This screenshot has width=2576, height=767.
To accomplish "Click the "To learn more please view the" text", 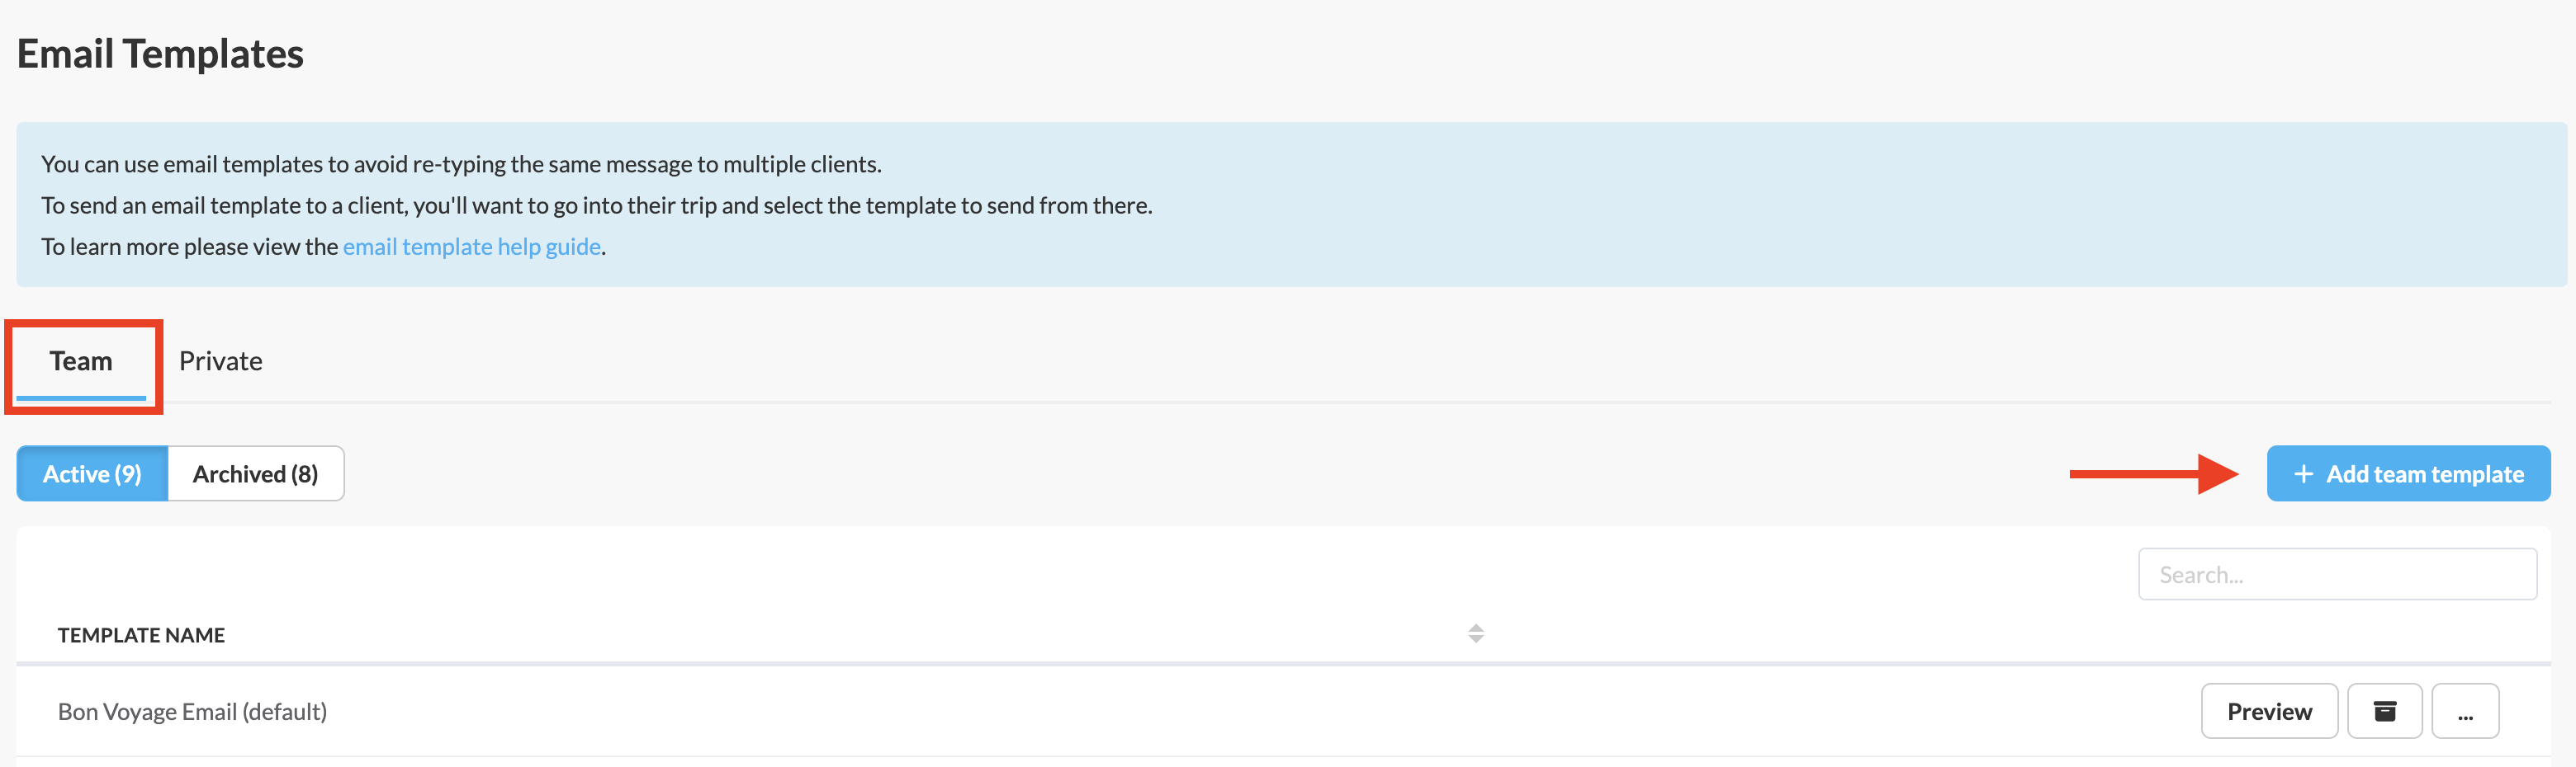I will point(189,247).
